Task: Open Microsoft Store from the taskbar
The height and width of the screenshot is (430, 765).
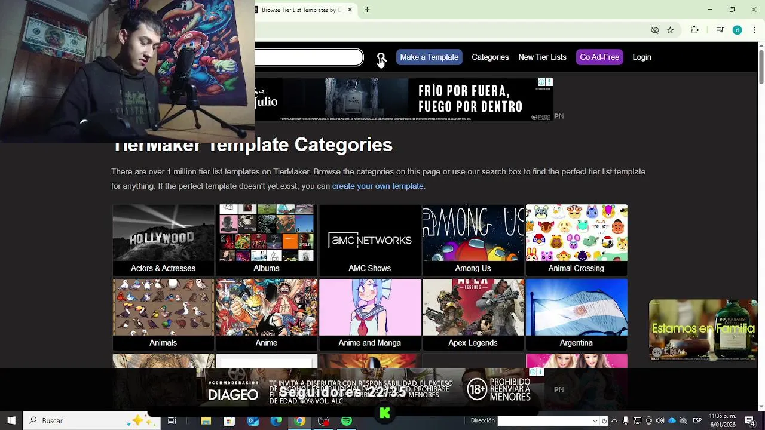Action: pos(229,421)
